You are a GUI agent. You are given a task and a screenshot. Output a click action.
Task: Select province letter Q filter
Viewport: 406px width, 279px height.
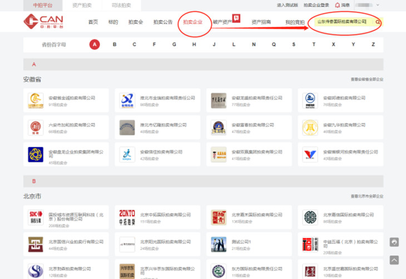click(274, 44)
